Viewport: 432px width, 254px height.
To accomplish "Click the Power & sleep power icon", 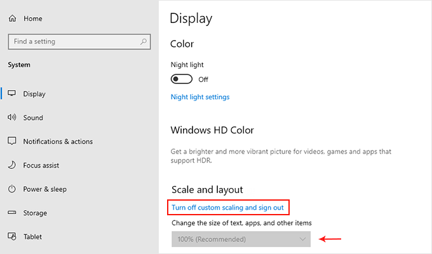I will [11, 189].
